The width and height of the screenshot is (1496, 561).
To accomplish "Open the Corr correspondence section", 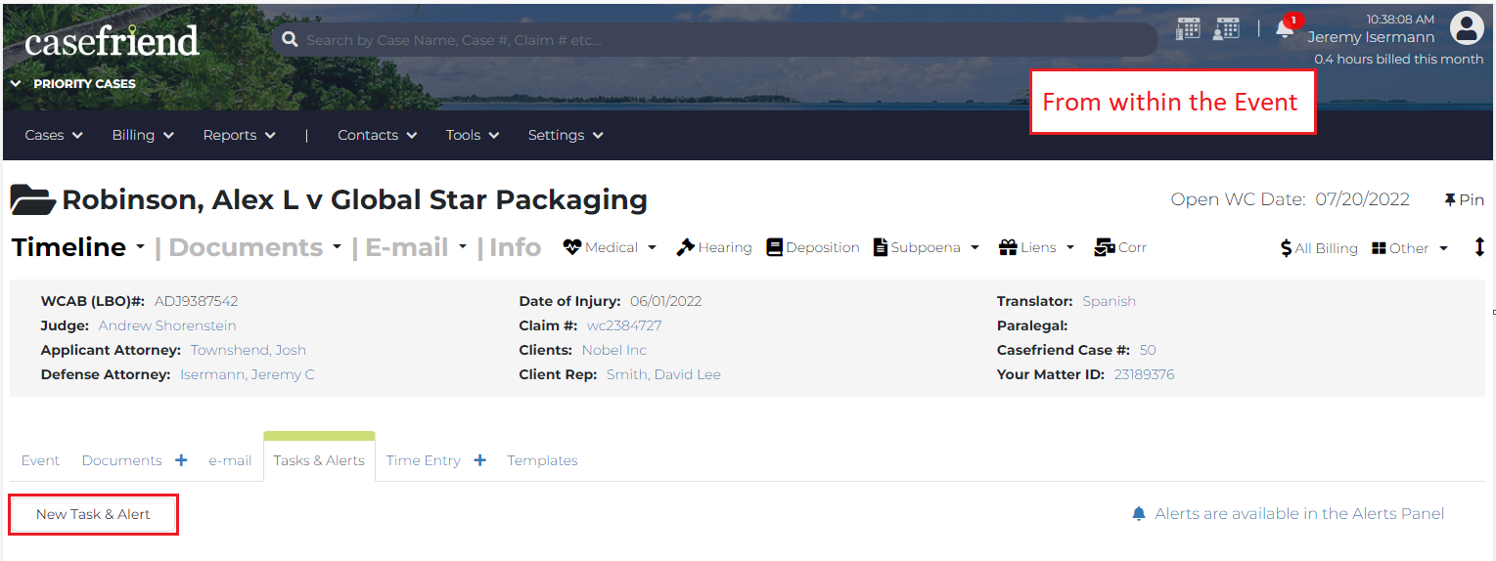I will (1120, 247).
